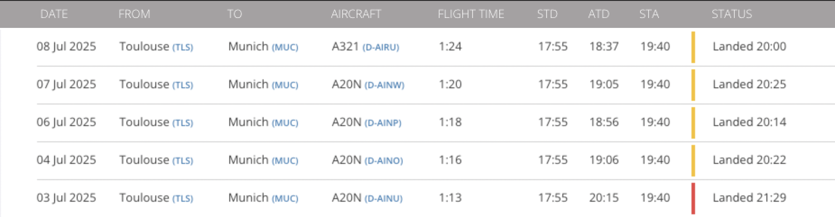Viewport: 835px width, 217px height.
Task: Click MUC airport code in 08 Jul row
Action: [285, 47]
